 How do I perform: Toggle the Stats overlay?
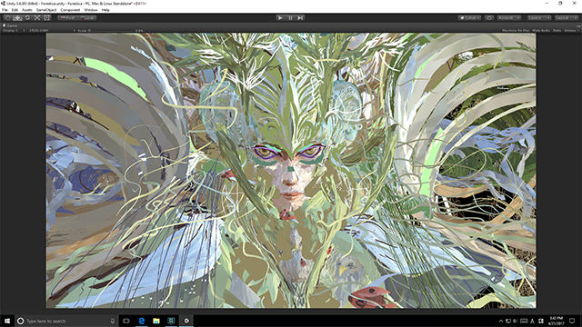click(x=557, y=30)
